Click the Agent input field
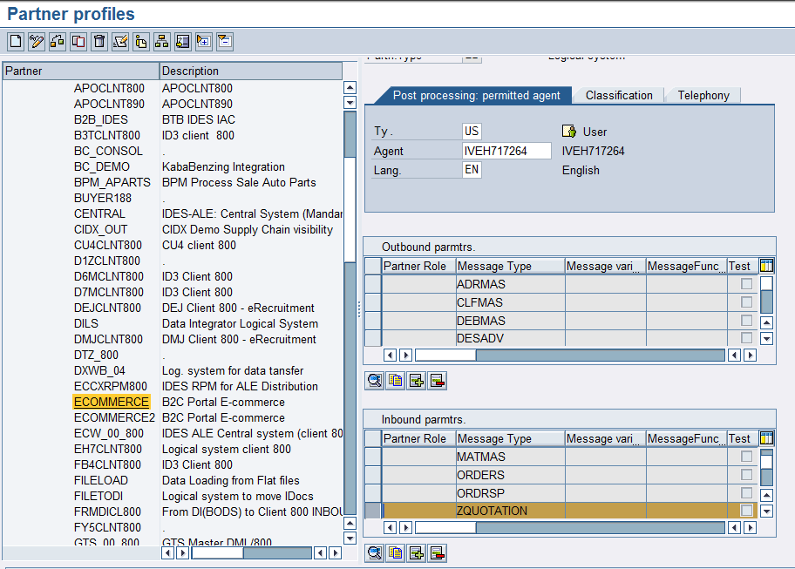 506,151
